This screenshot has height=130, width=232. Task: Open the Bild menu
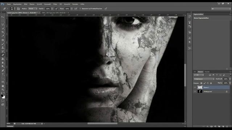26,4
